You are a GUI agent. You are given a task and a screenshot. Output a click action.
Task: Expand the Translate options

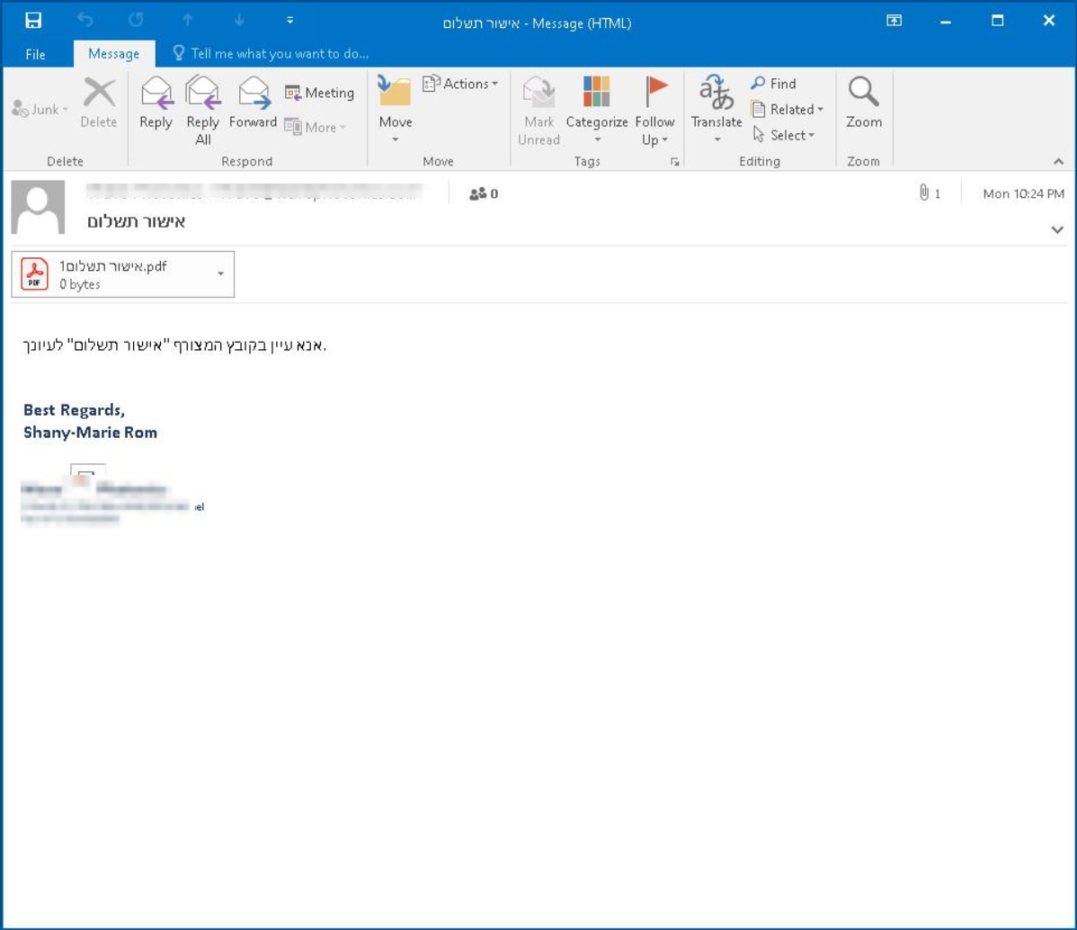click(x=717, y=110)
